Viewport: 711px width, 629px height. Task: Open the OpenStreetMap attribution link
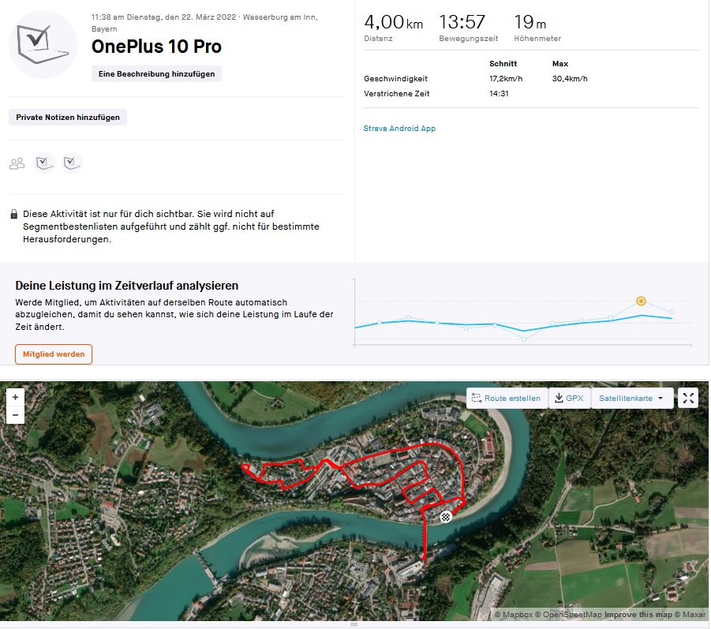point(570,615)
